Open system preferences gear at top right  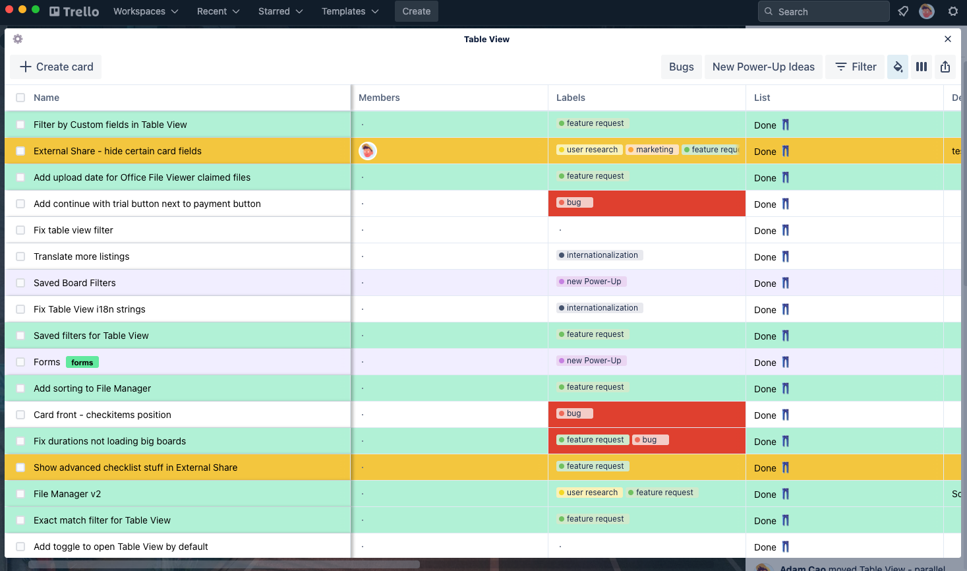click(x=953, y=11)
